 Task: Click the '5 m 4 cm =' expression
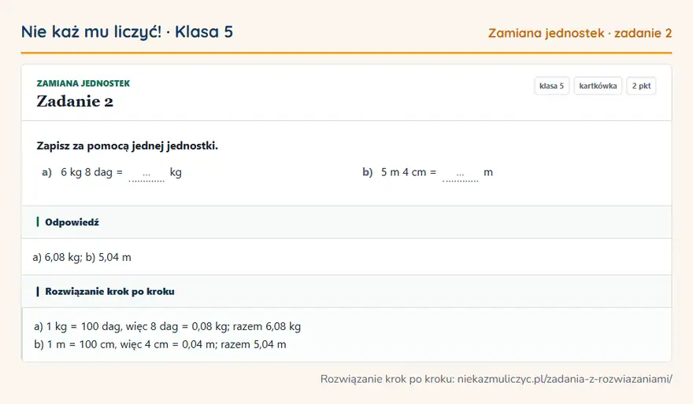pyautogui.click(x=409, y=172)
